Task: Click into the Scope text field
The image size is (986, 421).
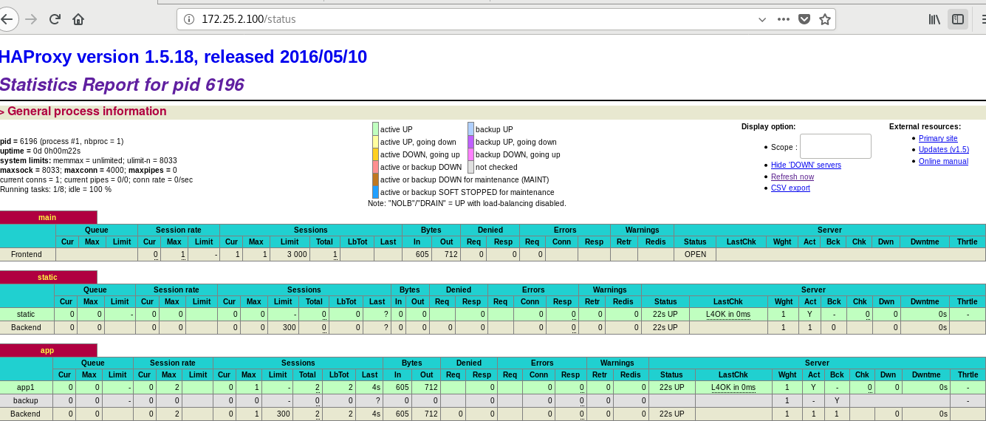Action: pos(835,146)
